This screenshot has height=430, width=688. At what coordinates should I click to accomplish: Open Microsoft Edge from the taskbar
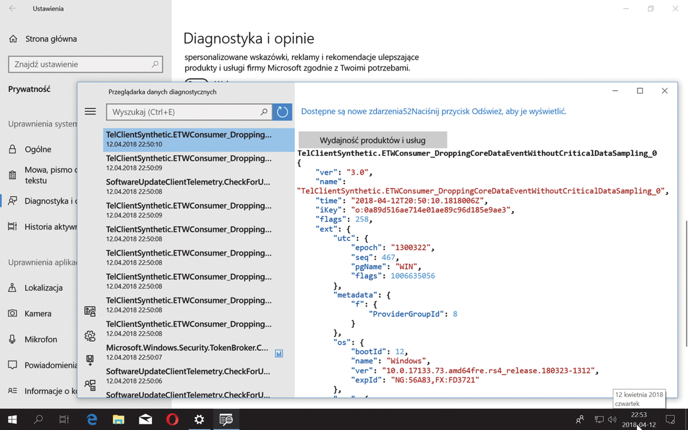point(92,420)
